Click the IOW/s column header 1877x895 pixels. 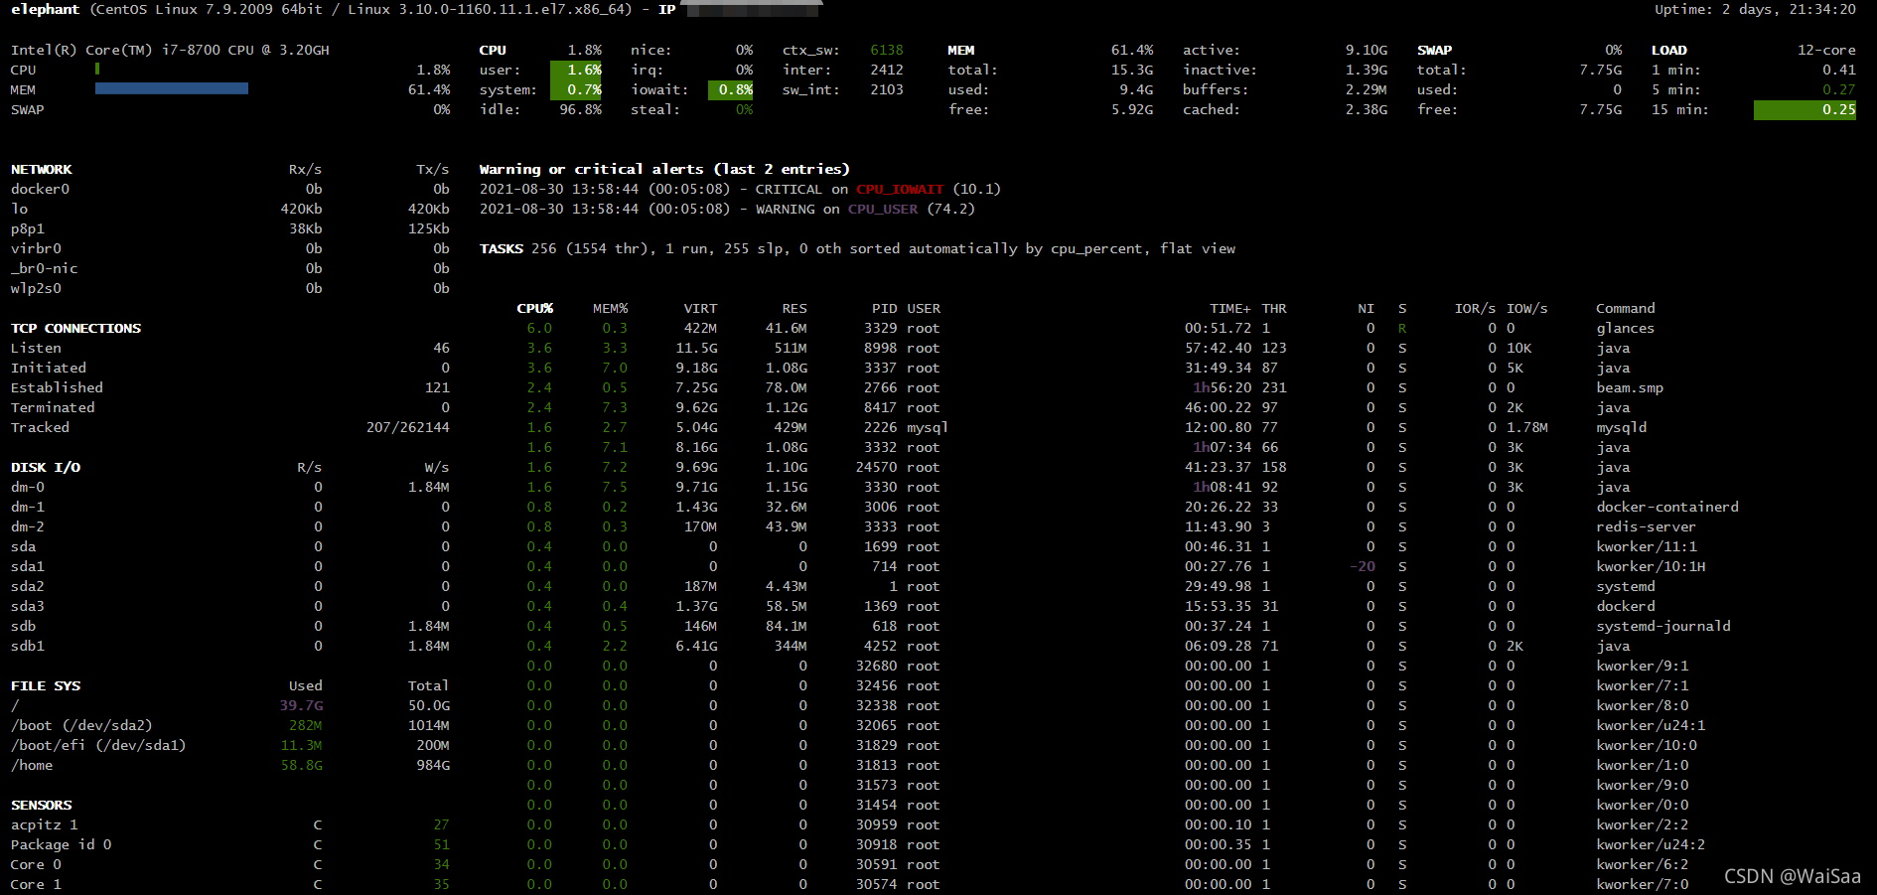point(1526,308)
